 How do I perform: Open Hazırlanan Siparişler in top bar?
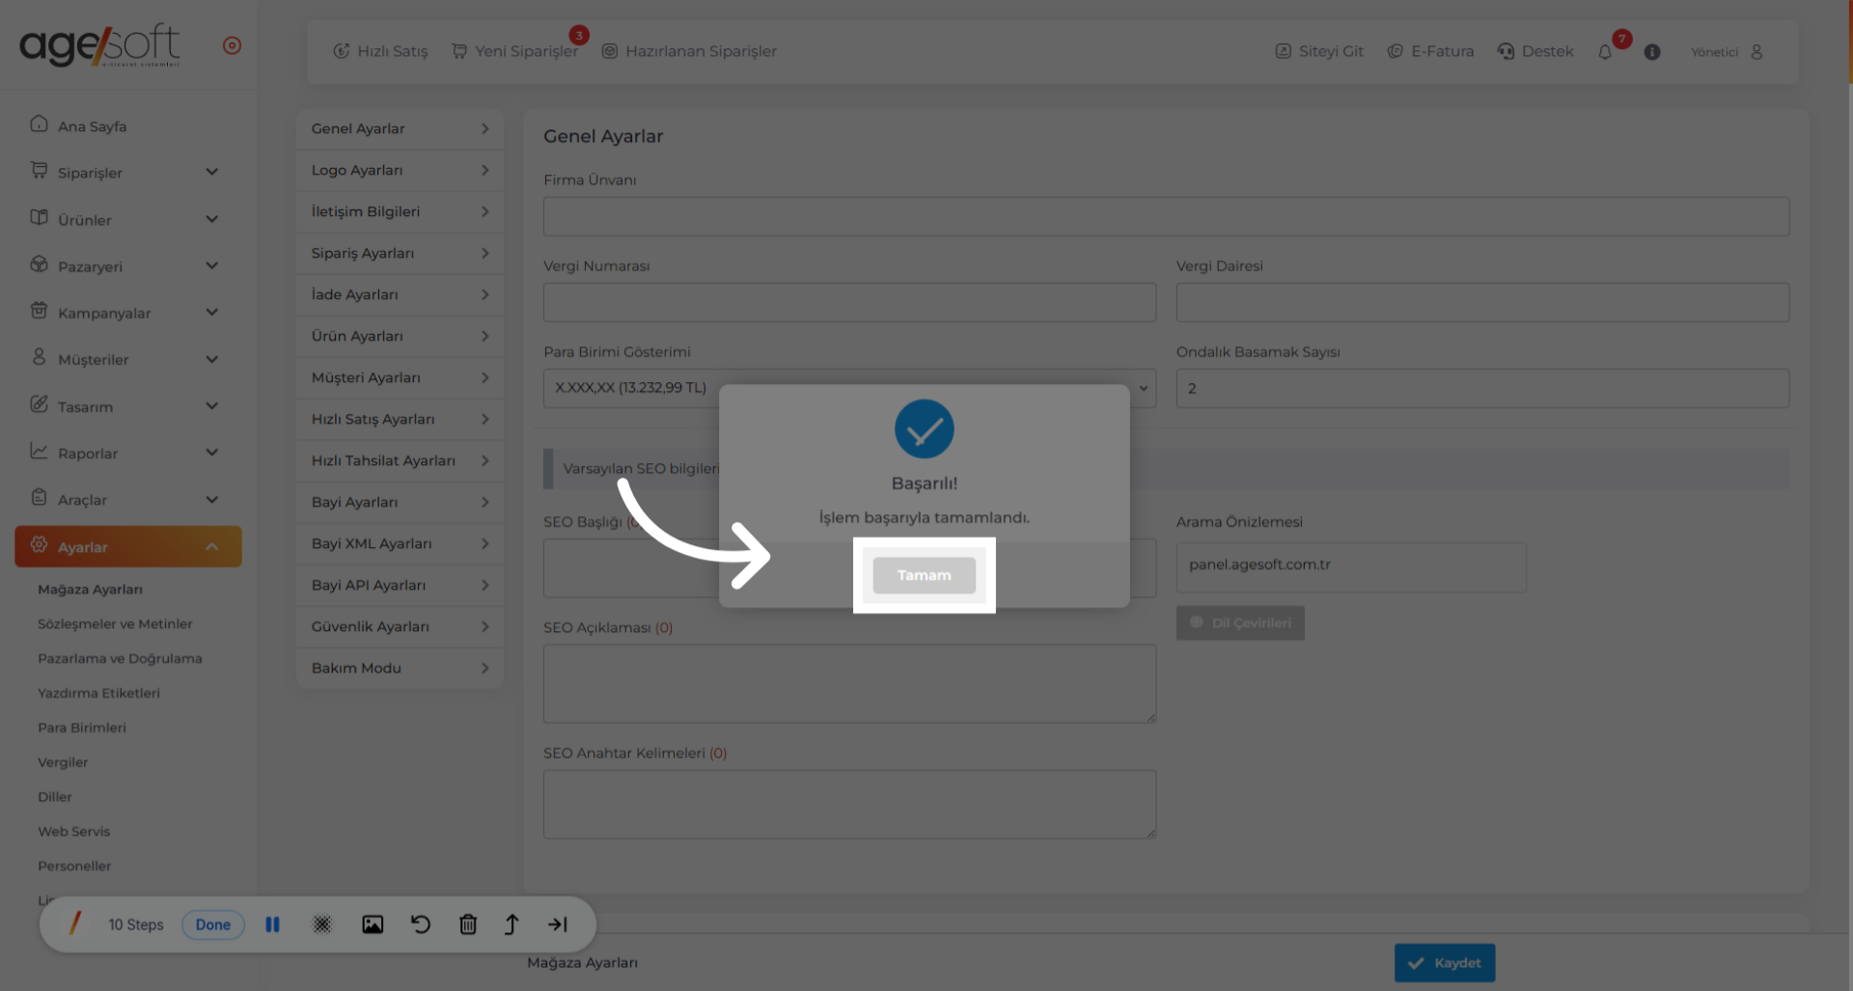689,51
